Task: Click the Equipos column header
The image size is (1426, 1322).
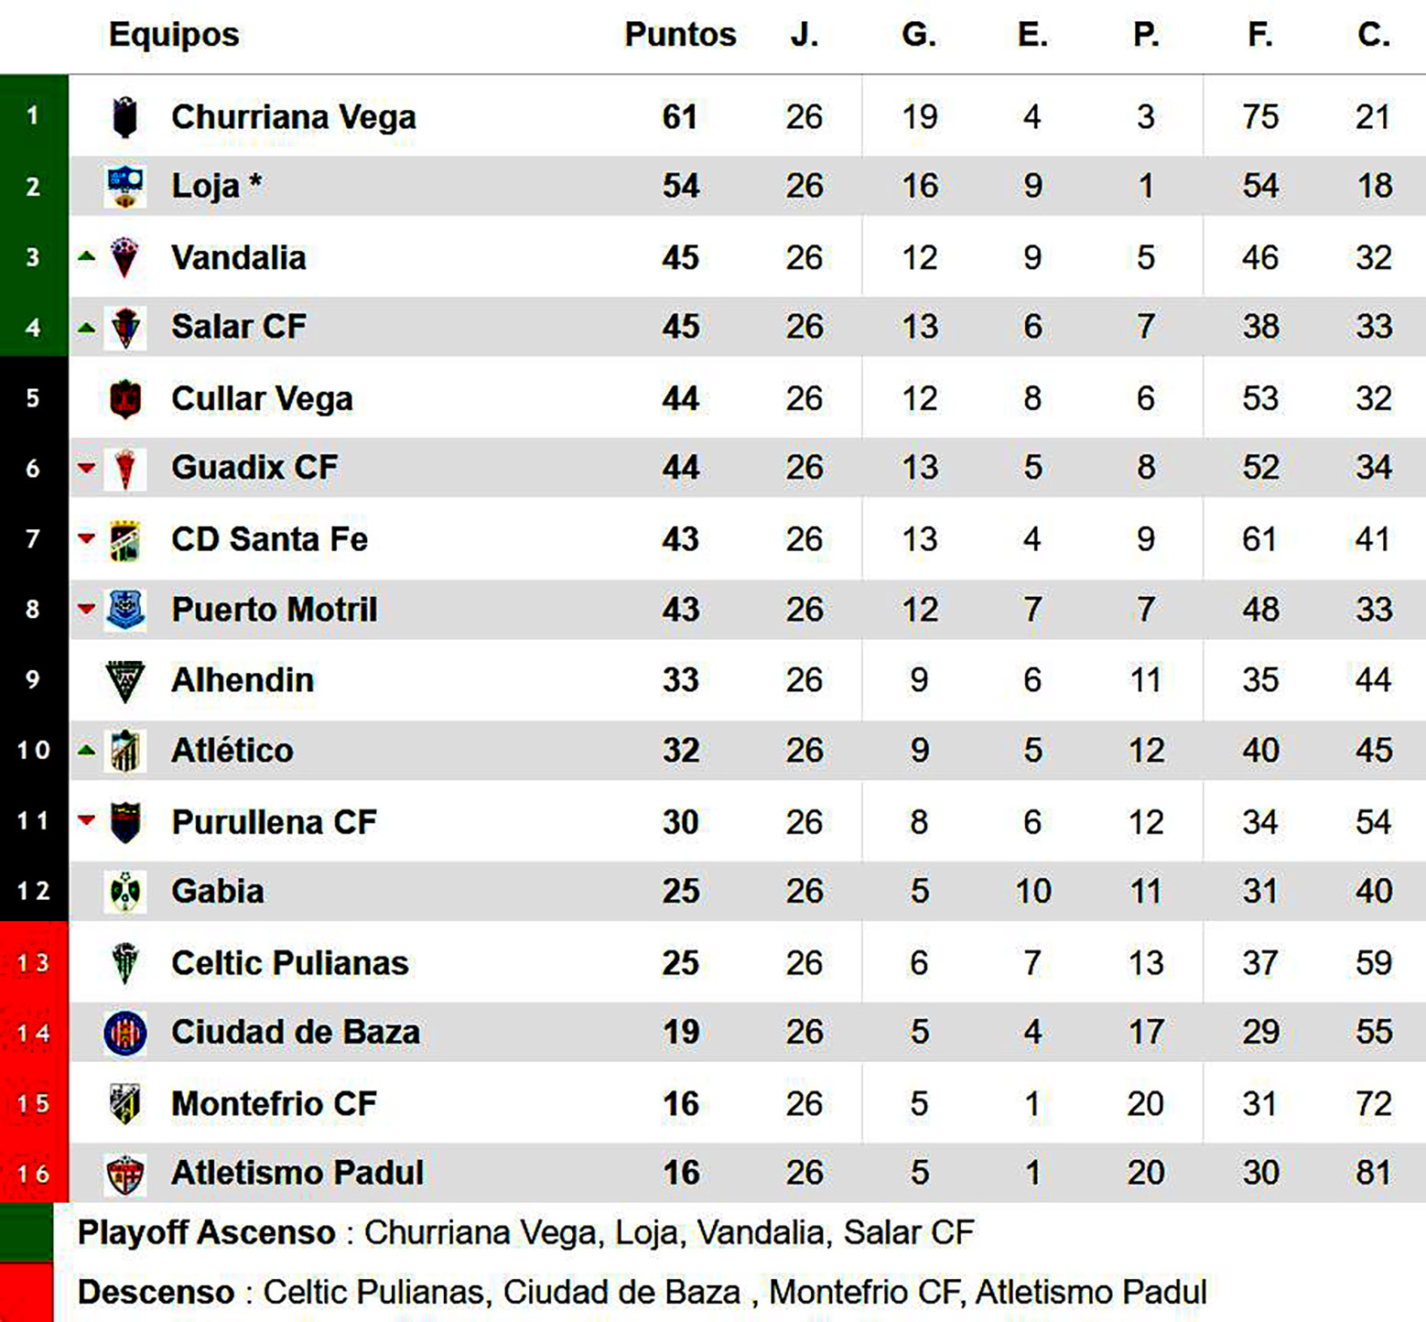Action: [174, 35]
